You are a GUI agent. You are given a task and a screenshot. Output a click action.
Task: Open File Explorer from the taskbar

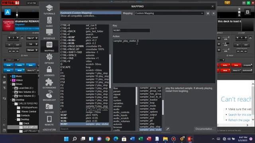click(x=165, y=139)
